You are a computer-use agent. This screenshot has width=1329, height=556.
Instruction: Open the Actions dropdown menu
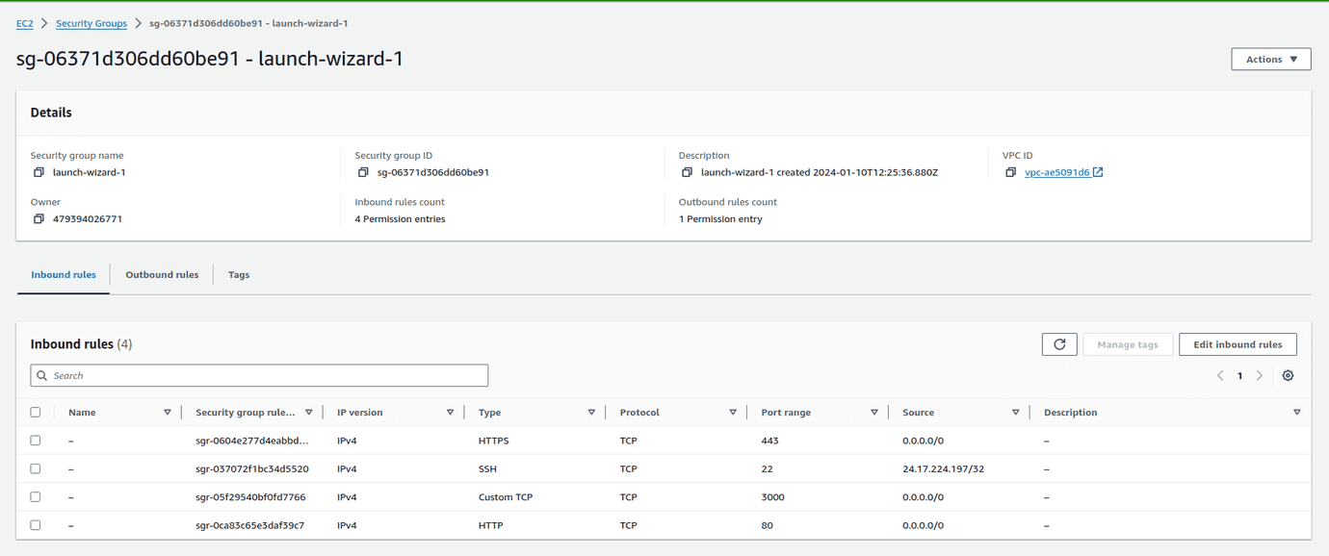1270,60
